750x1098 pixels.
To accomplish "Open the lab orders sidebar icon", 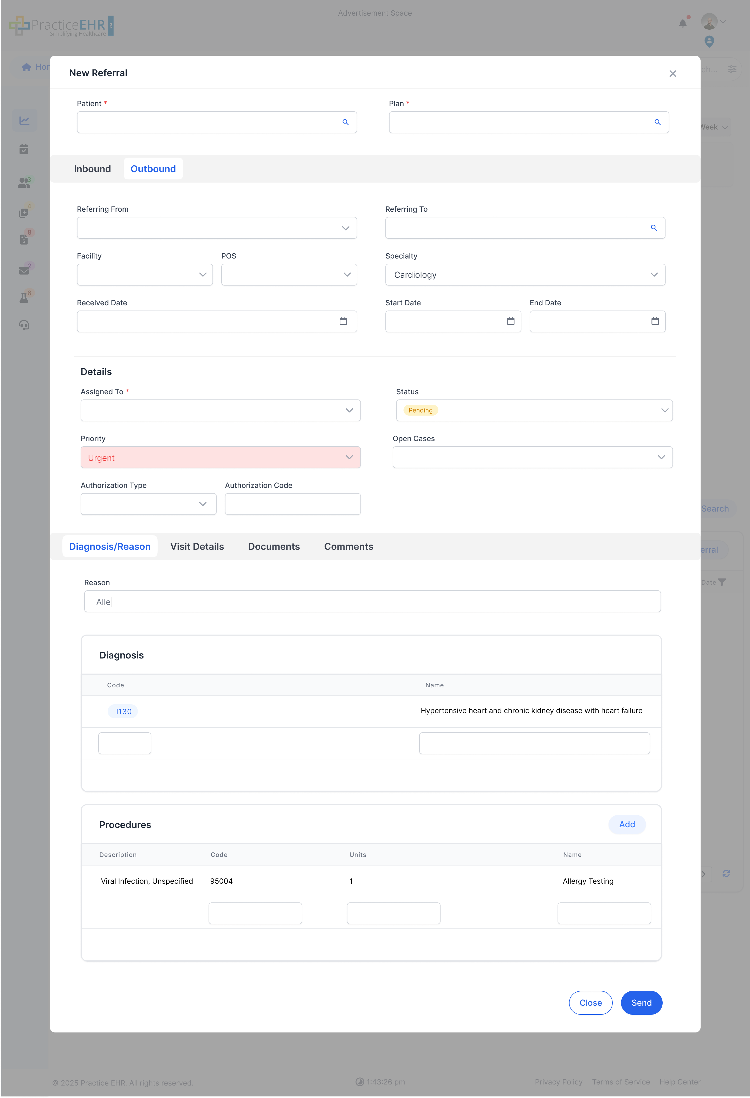I will pyautogui.click(x=24, y=296).
